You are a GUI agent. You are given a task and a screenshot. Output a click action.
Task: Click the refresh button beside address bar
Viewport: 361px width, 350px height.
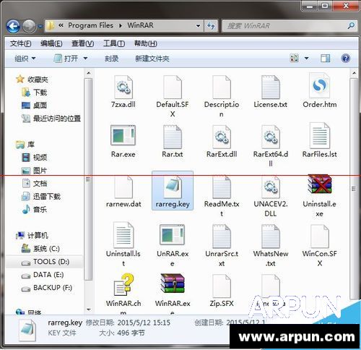click(x=211, y=25)
